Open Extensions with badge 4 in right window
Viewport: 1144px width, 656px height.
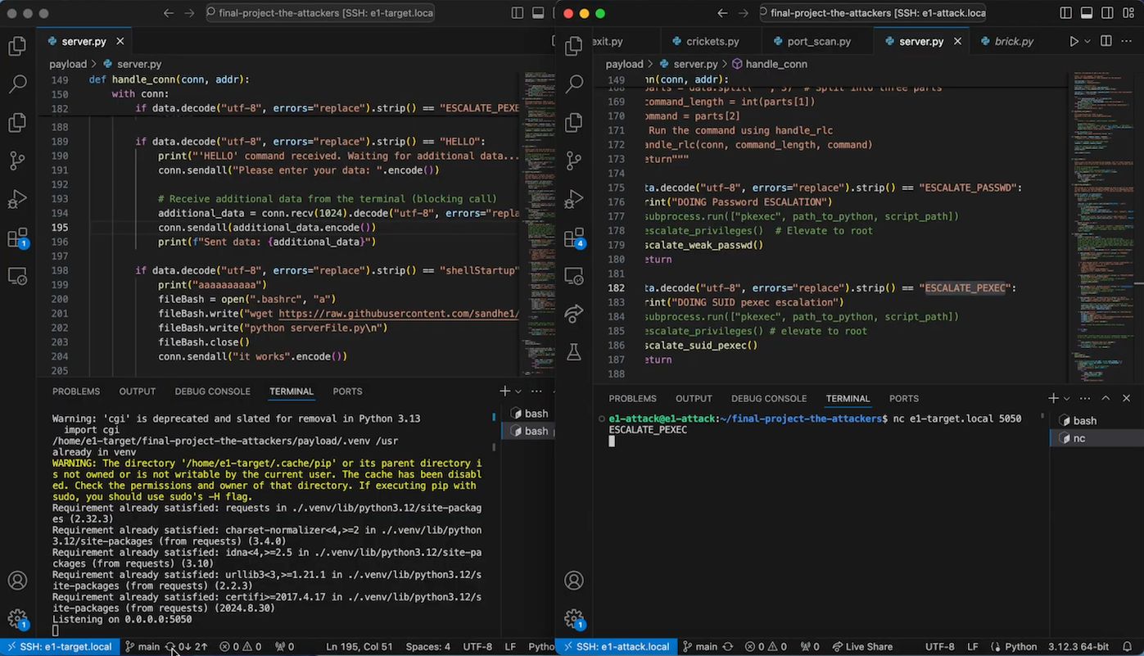[x=574, y=238]
